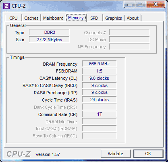This screenshot has height=162, width=168.
Task: Click the empty DC Mode field
Action: point(129,39)
